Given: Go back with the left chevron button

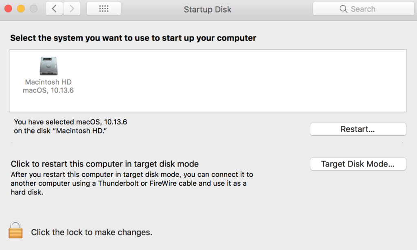Looking at the screenshot, I should click(54, 9).
